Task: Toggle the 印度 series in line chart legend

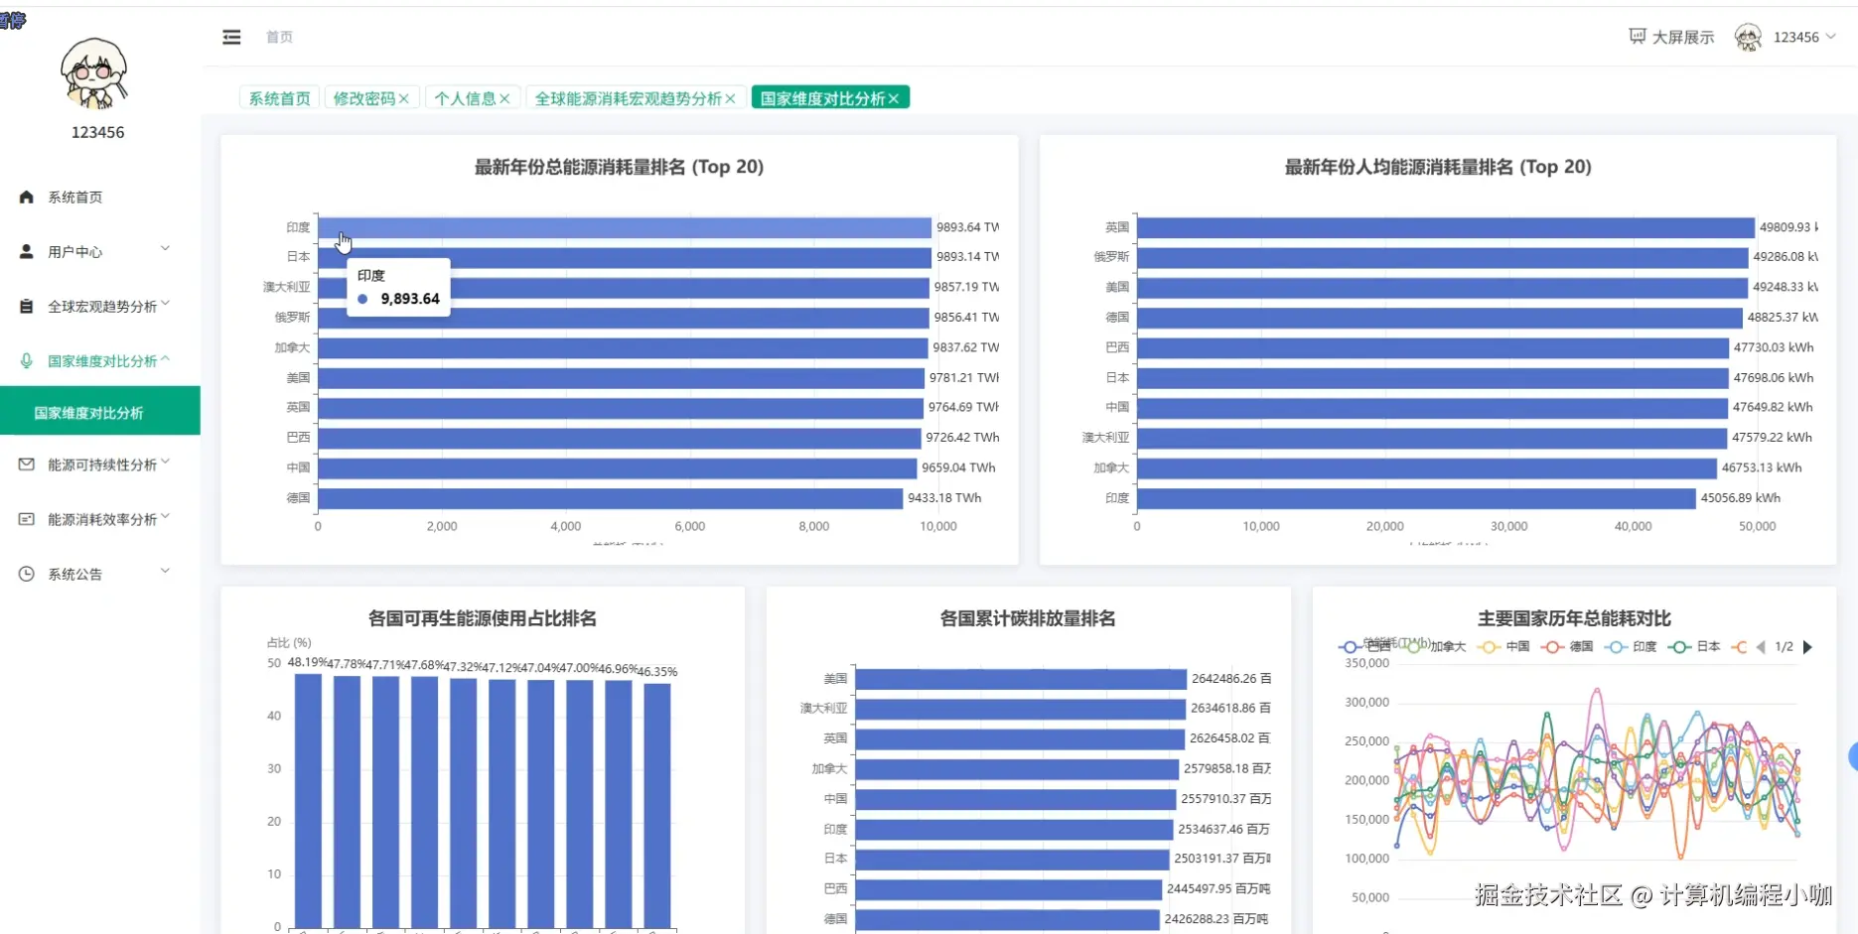Action: tap(1631, 646)
